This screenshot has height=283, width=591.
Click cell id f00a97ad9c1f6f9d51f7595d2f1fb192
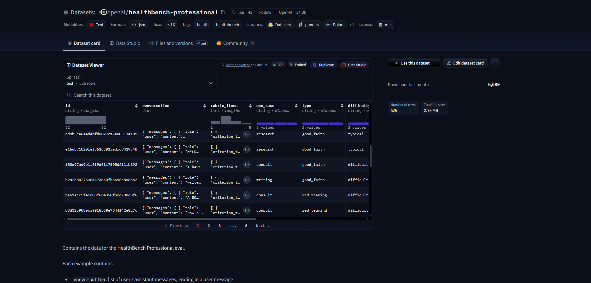coord(101,165)
